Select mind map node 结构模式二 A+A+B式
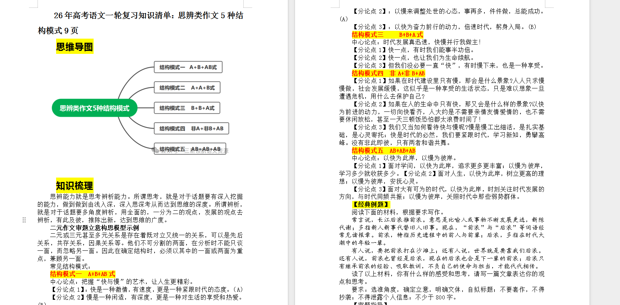Viewport: 620px width, 305px height. click(x=187, y=88)
